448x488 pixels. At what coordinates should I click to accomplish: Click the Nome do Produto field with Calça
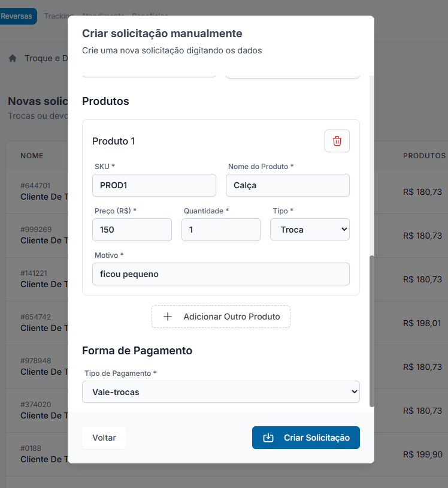click(287, 185)
